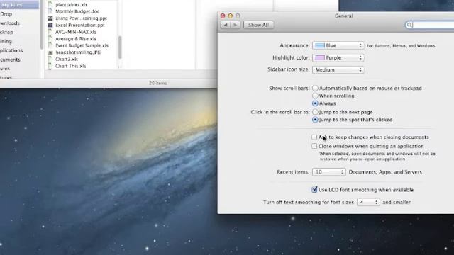Click the Monthly Budget.doc file icon
Viewport: 454px width, 255px height.
50,11
